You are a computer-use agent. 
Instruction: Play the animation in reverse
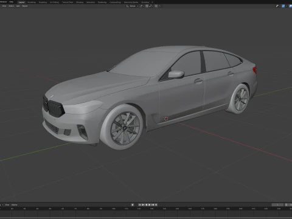[146, 205]
